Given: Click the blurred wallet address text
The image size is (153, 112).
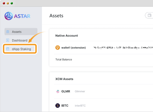Looking at the screenshot, I should point(123,48).
